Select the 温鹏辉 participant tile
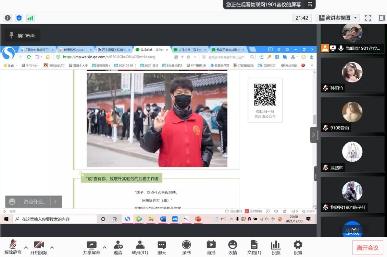 [x=352, y=155]
